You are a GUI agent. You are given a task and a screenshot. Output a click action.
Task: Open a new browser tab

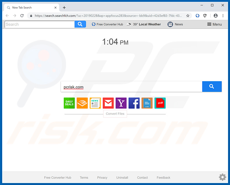pyautogui.click(x=64, y=8)
